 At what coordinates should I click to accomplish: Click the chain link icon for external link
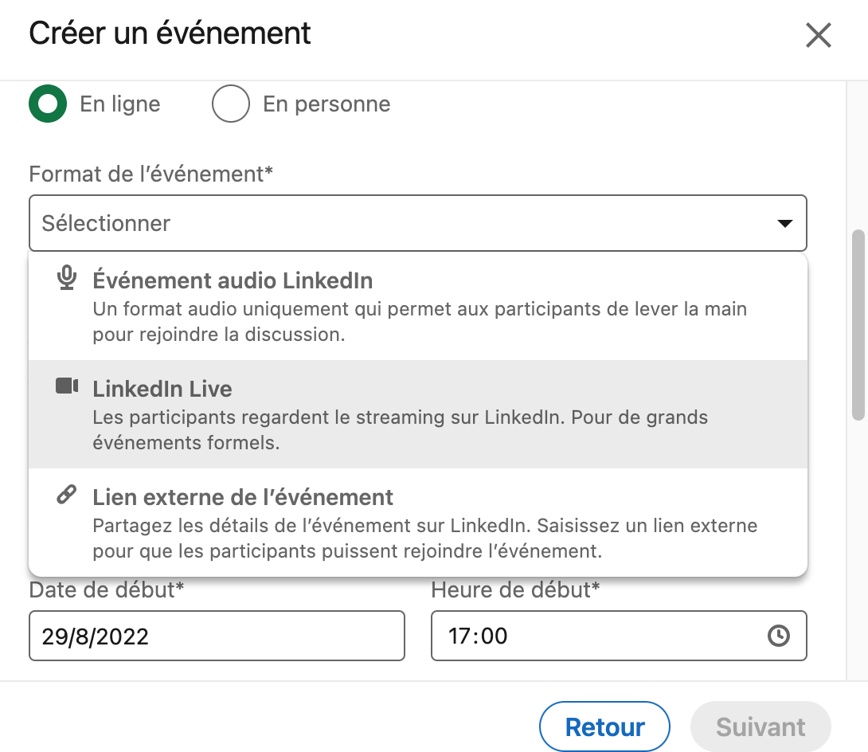[66, 495]
